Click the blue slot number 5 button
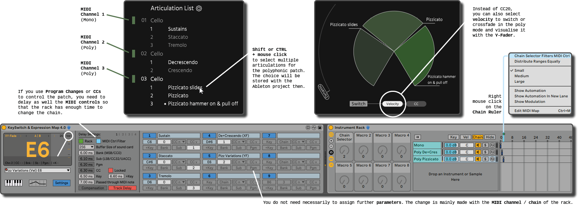Screen dimensions: 578x213 (x=209, y=156)
